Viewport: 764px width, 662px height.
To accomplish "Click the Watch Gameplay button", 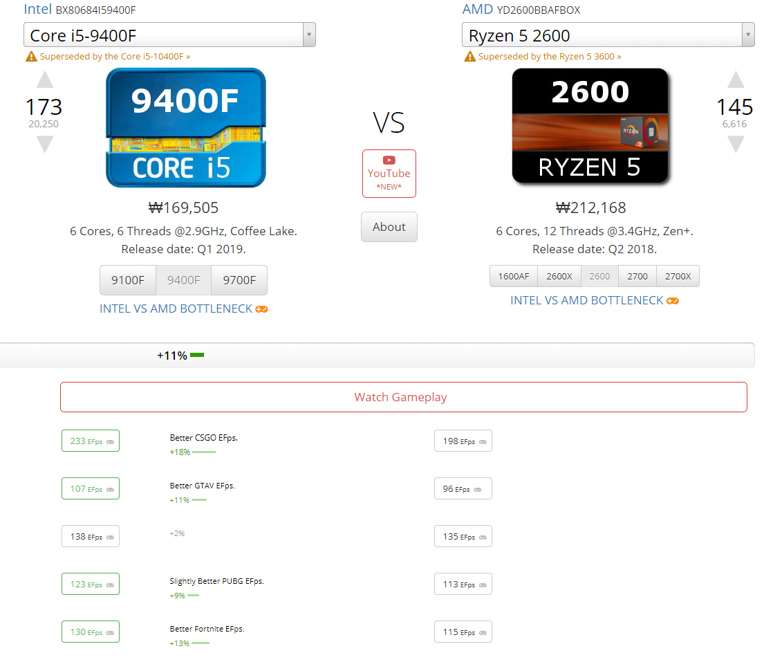I will tap(404, 397).
